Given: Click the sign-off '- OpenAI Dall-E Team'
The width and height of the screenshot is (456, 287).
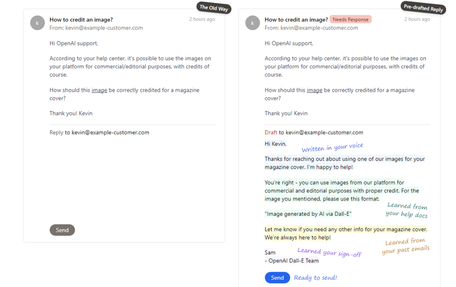Looking at the screenshot, I should (292, 261).
